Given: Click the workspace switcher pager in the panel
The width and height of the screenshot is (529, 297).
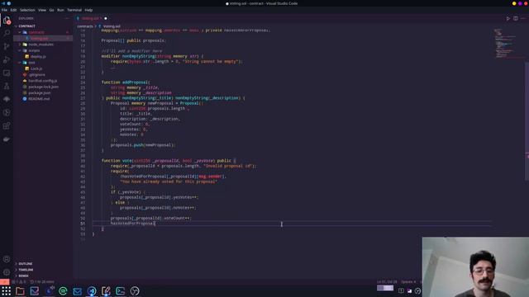Looking at the screenshot, I should [x=385, y=288].
